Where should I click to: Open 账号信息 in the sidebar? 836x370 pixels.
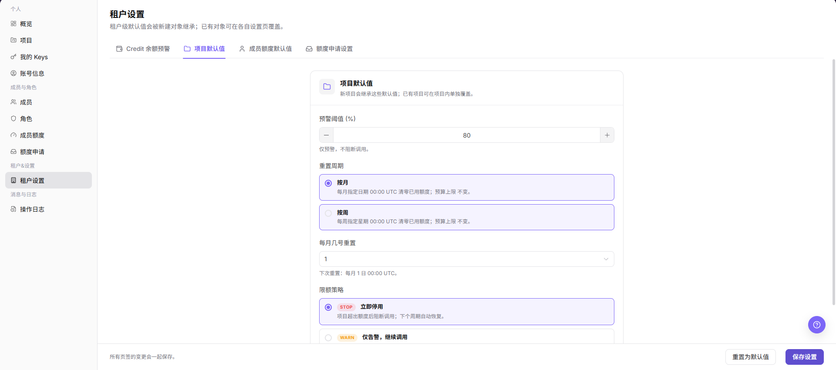[x=48, y=73]
